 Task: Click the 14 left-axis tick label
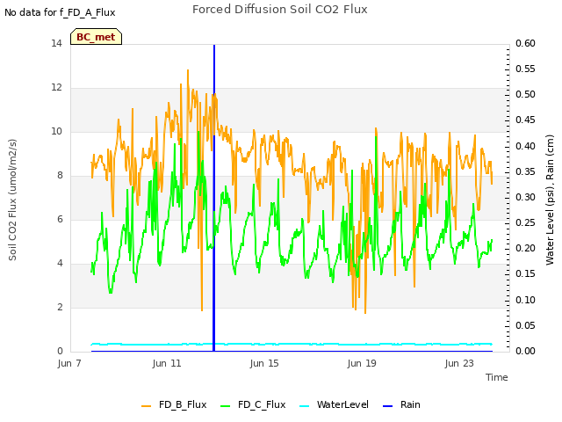coord(56,44)
